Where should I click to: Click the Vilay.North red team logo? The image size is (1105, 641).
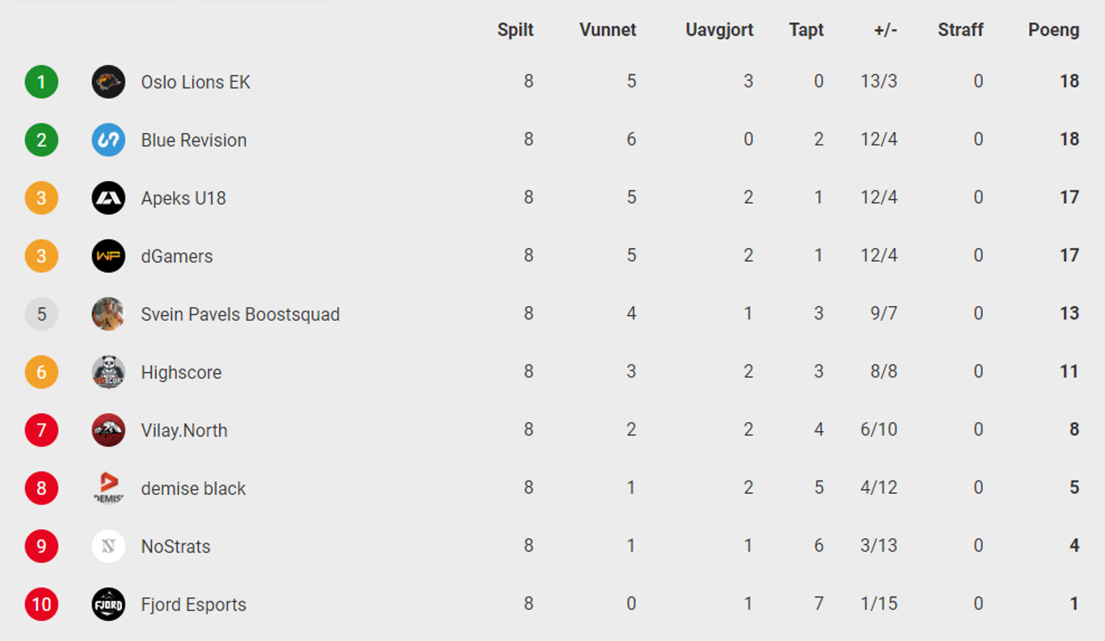pyautogui.click(x=108, y=430)
